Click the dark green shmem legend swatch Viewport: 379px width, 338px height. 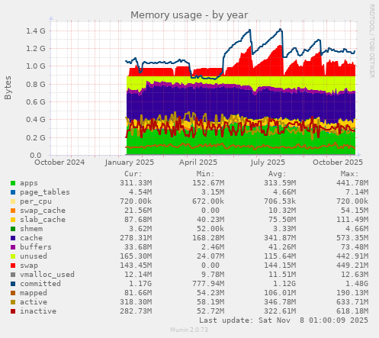[13, 229]
